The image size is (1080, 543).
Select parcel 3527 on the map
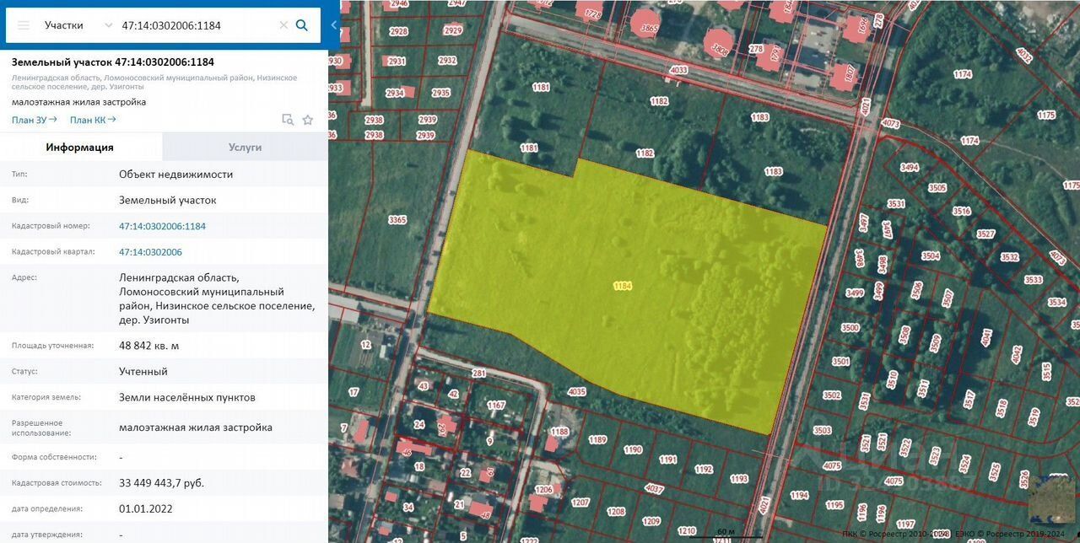click(985, 234)
